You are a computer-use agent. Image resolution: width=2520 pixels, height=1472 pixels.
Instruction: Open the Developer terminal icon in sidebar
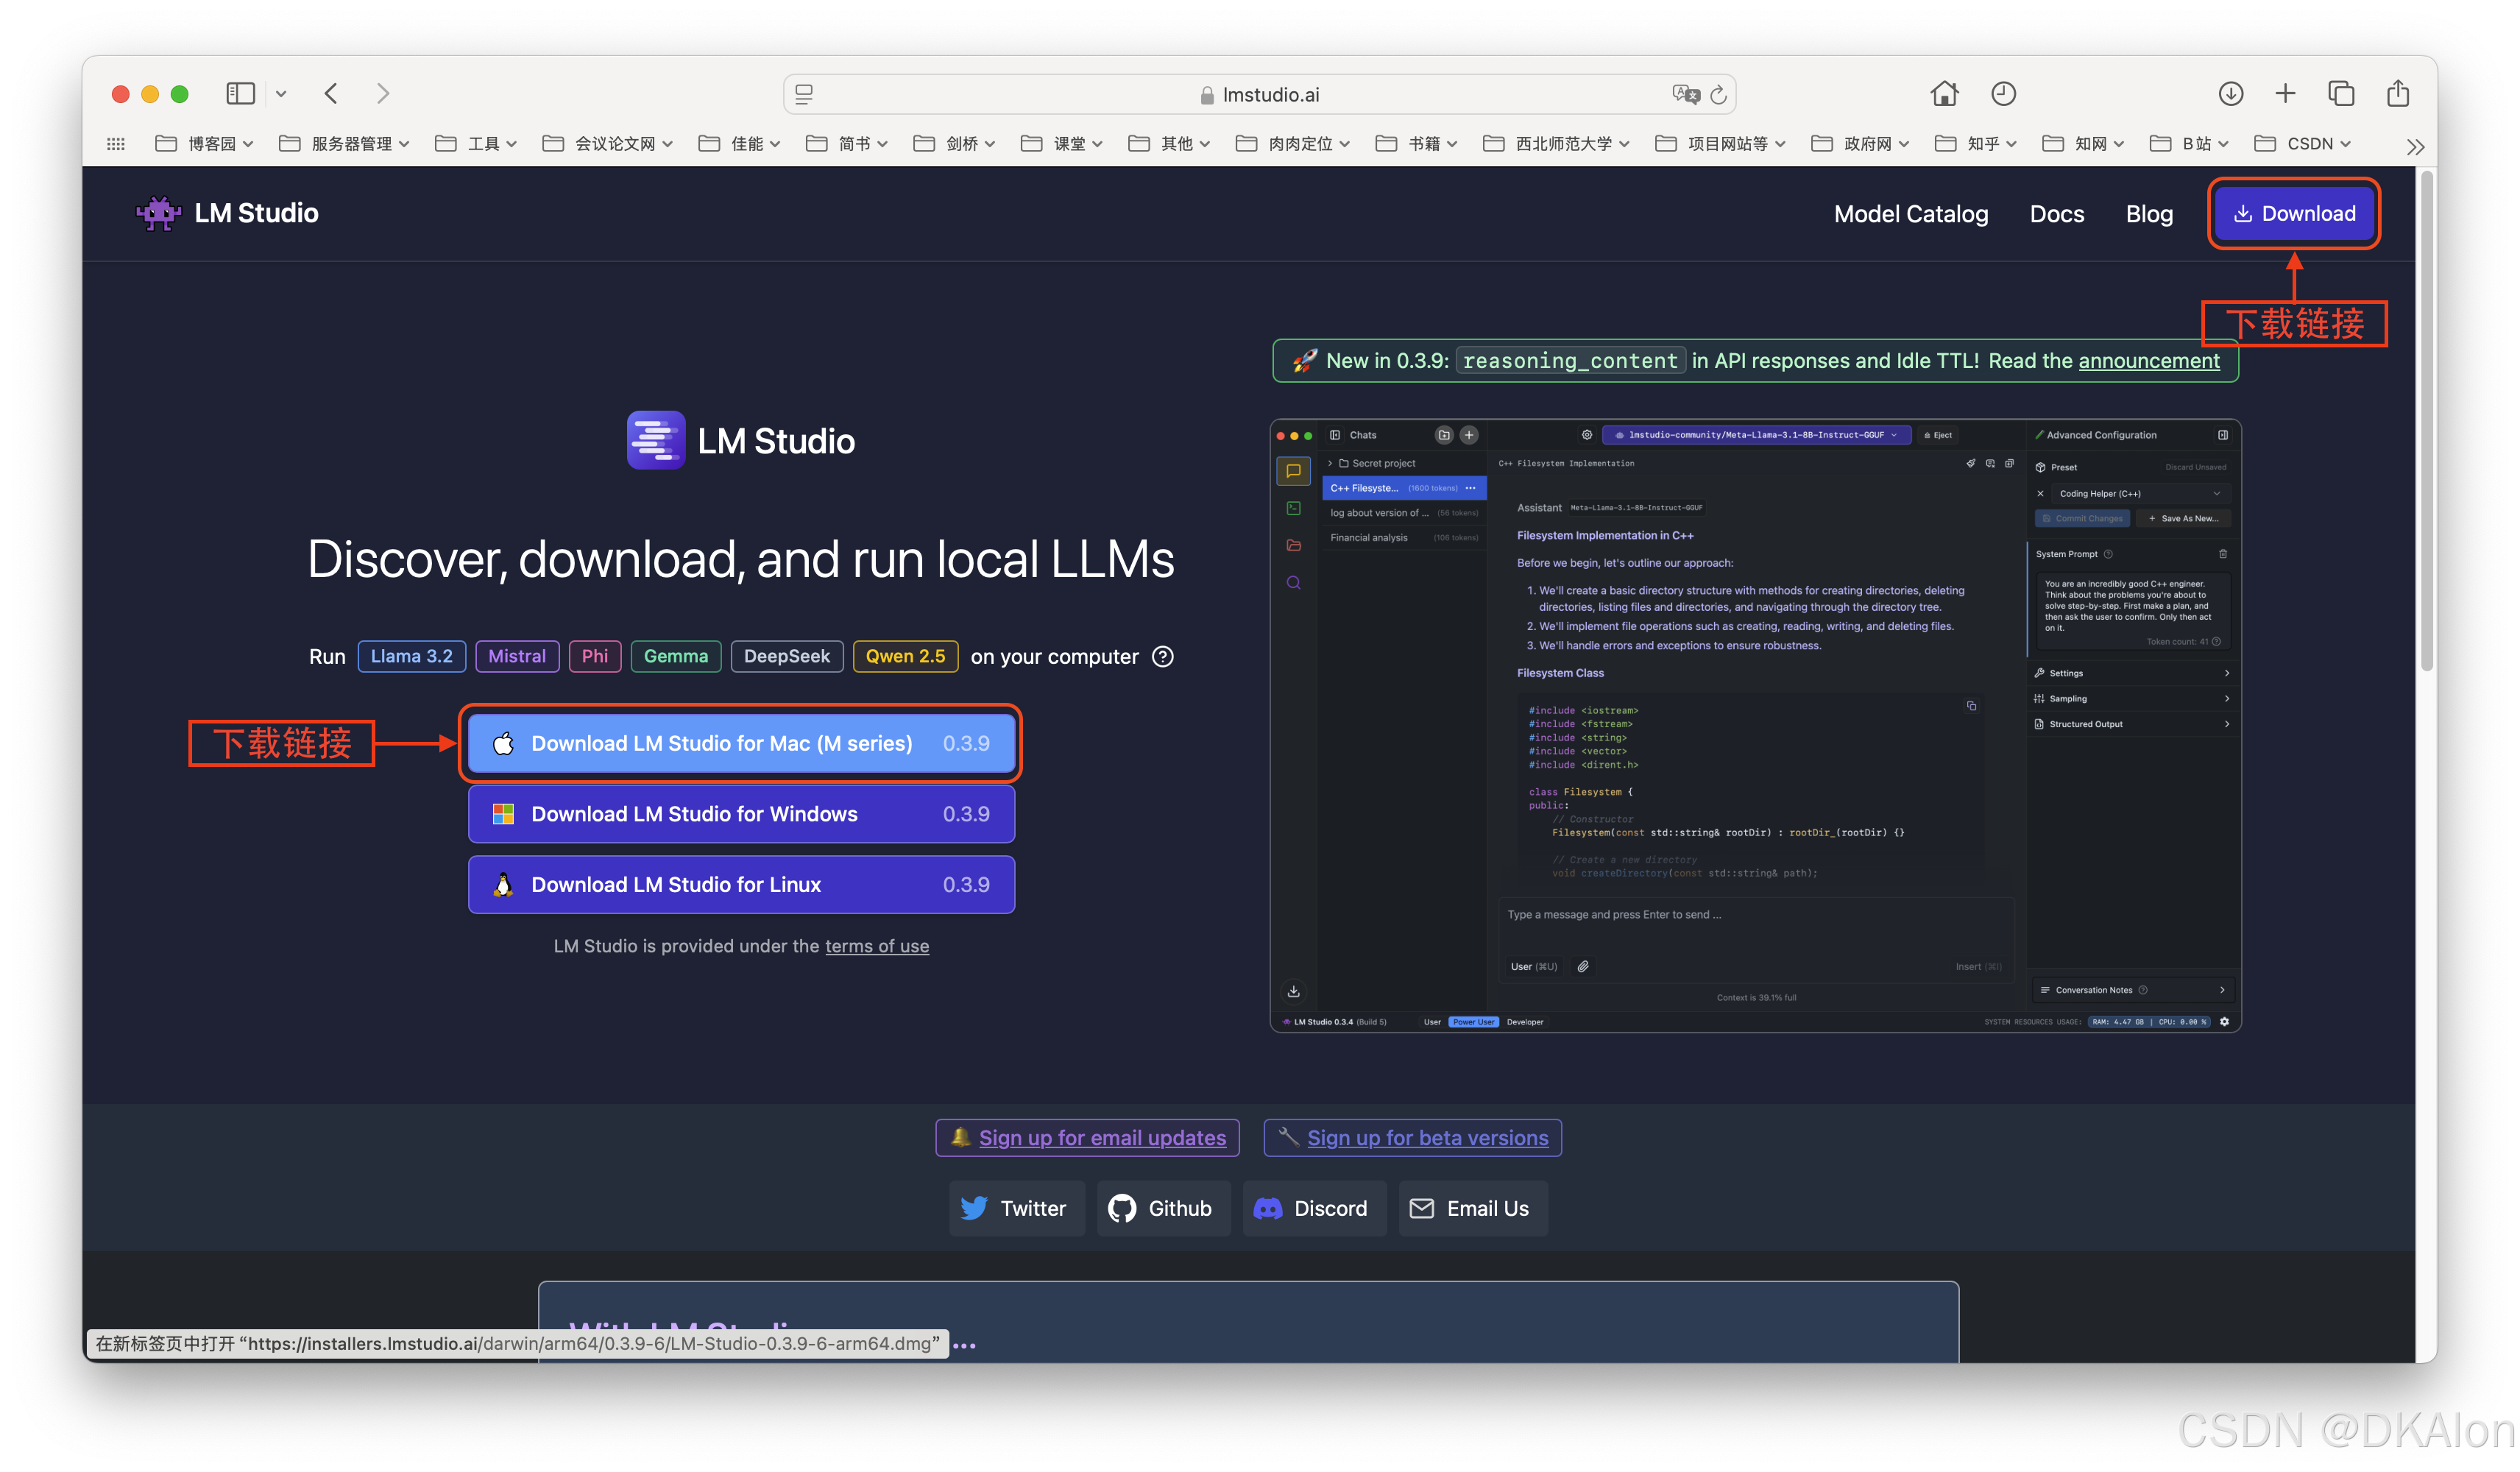(x=1294, y=508)
